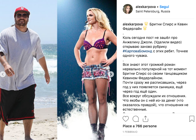Select the sparkle emoji after 'Федерлайн'
The height and width of the screenshot is (140, 196).
point(145,28)
